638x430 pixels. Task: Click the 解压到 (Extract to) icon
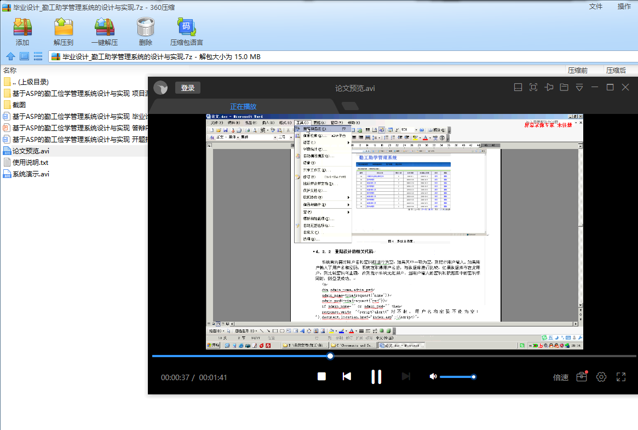(64, 32)
